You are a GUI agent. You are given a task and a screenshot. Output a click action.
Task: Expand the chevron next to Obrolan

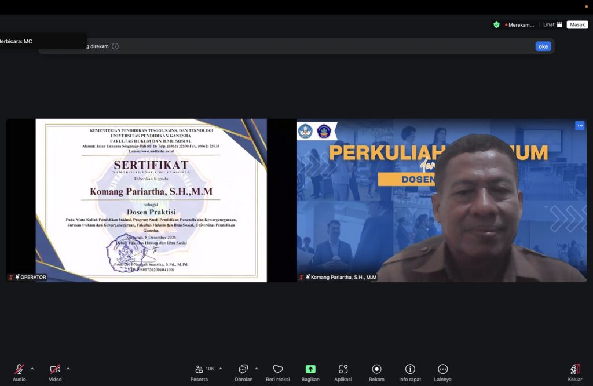pyautogui.click(x=257, y=369)
